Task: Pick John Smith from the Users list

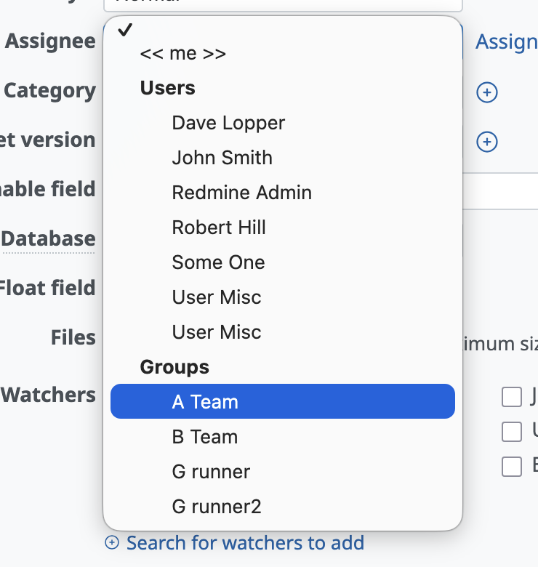Action: tap(222, 158)
